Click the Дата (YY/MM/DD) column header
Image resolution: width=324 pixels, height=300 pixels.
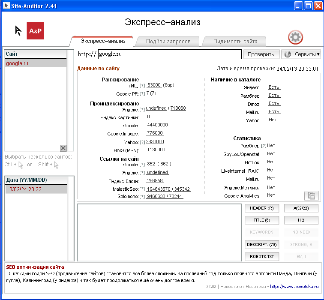[36, 180]
